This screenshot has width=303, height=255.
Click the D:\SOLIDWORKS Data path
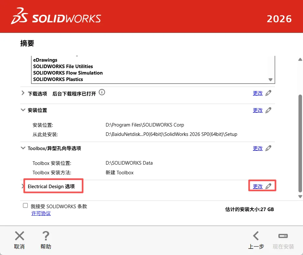click(129, 163)
